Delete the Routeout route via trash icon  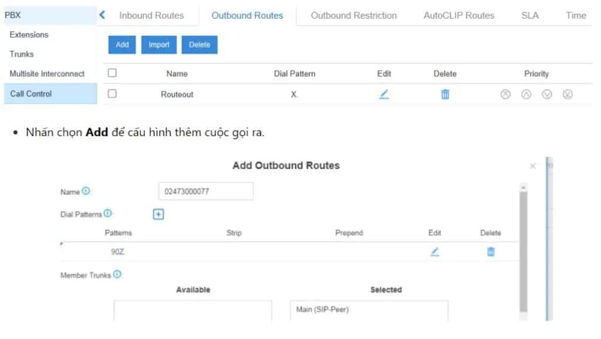click(445, 94)
